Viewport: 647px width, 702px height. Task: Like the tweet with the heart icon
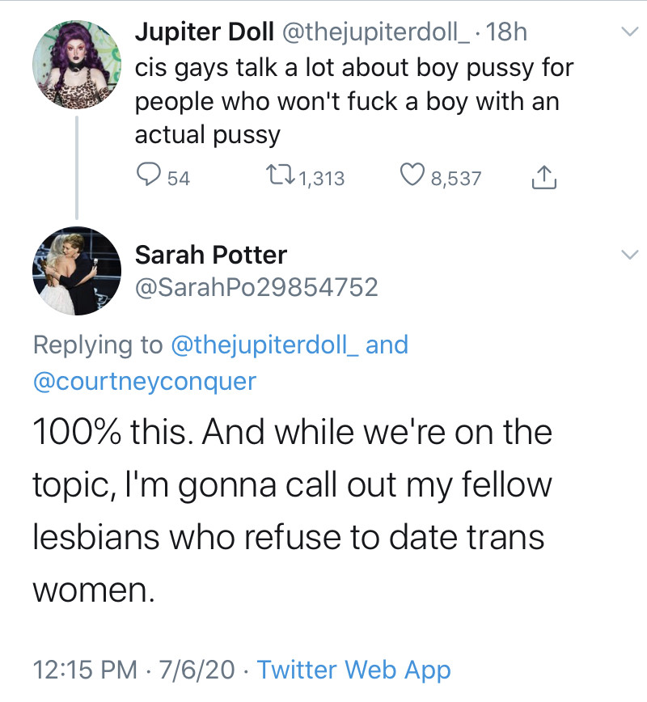point(412,176)
